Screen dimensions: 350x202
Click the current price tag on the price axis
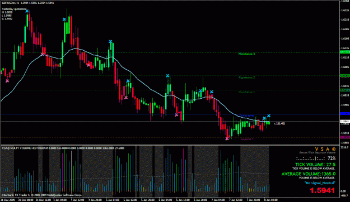345,121
